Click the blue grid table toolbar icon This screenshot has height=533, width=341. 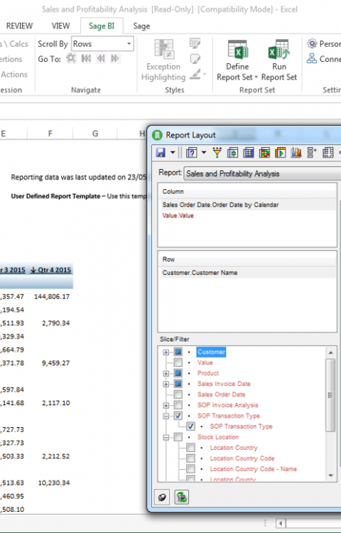[248, 153]
